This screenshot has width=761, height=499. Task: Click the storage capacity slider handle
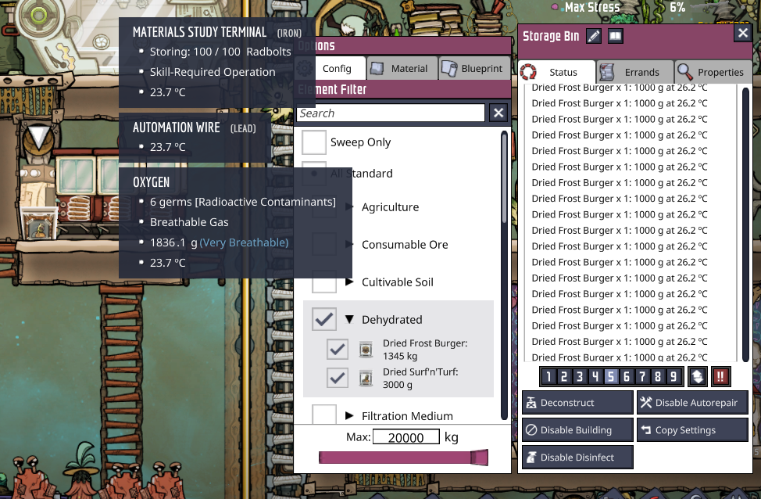pyautogui.click(x=480, y=458)
